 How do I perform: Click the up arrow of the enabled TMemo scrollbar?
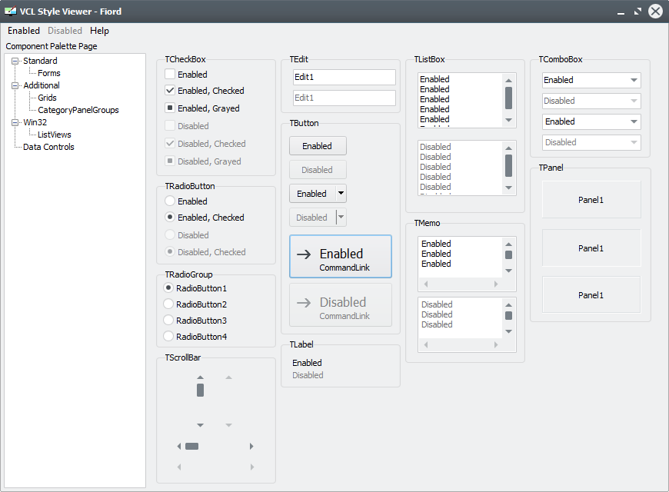508,244
